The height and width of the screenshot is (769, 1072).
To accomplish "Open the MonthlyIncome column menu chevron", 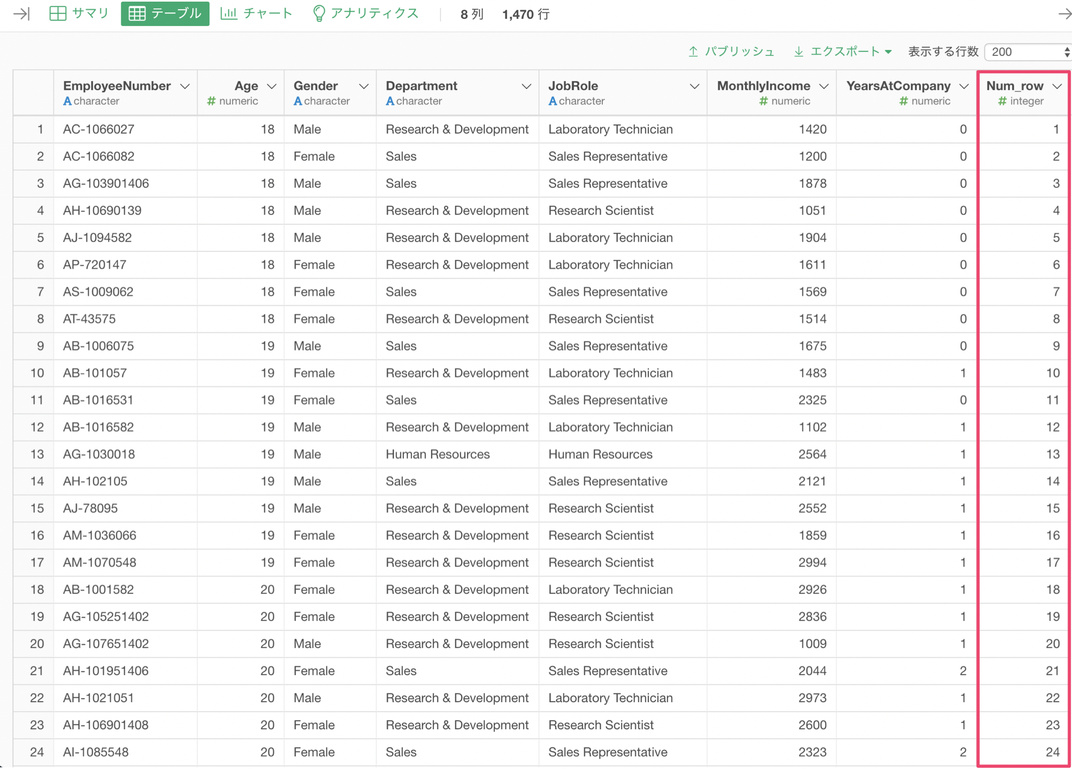I will click(824, 86).
